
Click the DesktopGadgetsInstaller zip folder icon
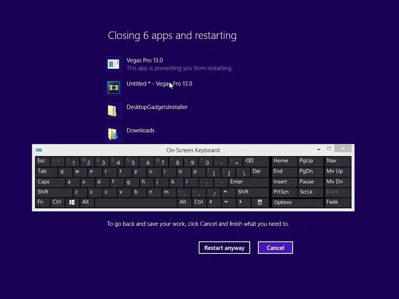coord(113,111)
